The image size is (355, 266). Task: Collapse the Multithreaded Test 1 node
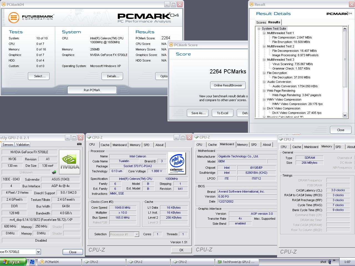click(x=264, y=33)
